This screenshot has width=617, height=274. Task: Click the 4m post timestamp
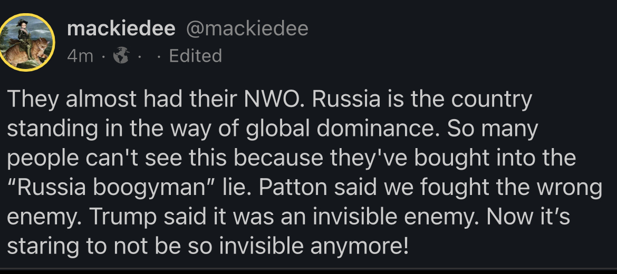(80, 56)
